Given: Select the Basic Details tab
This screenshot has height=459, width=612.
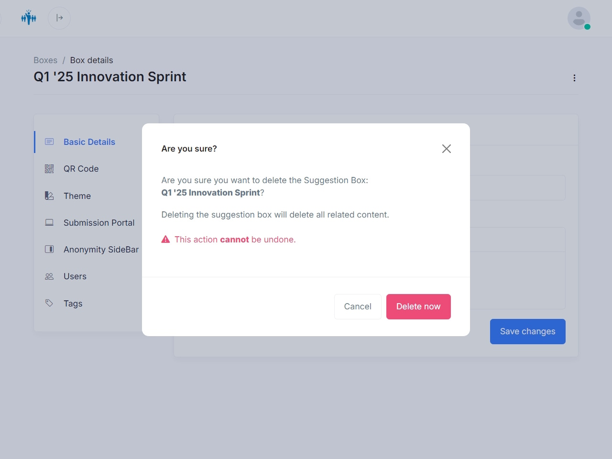Looking at the screenshot, I should point(89,142).
